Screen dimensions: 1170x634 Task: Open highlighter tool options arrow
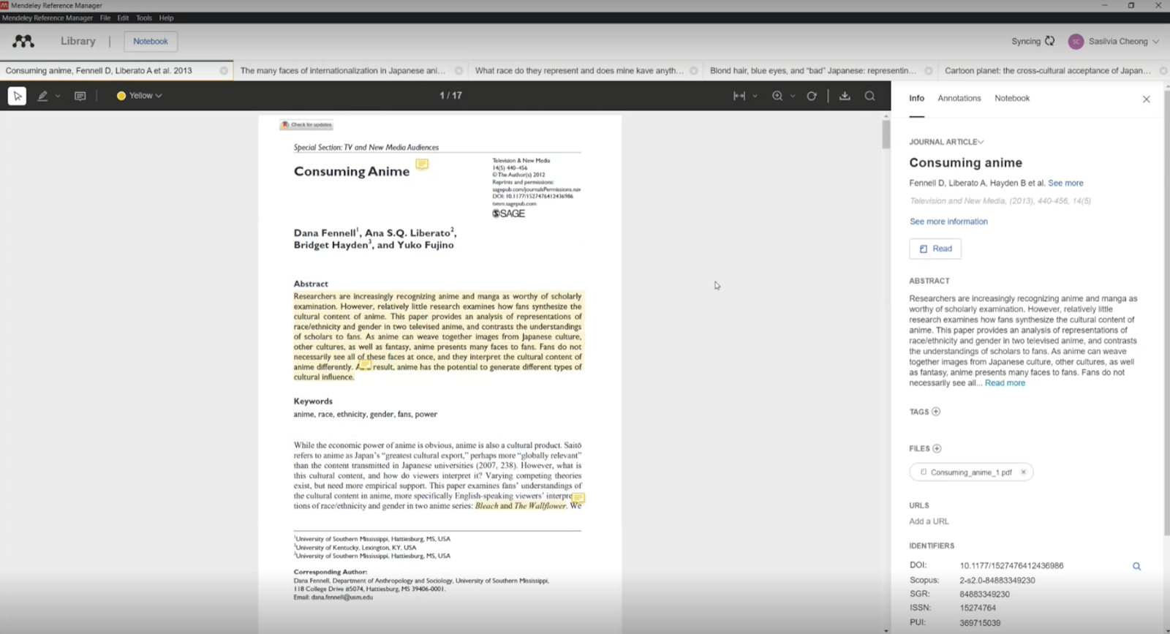tap(58, 96)
